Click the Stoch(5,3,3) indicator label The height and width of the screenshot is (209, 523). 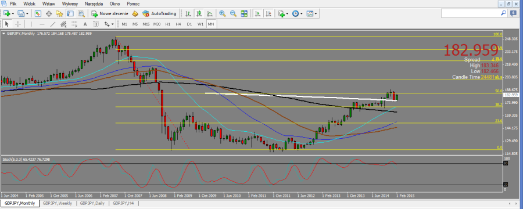click(x=12, y=160)
